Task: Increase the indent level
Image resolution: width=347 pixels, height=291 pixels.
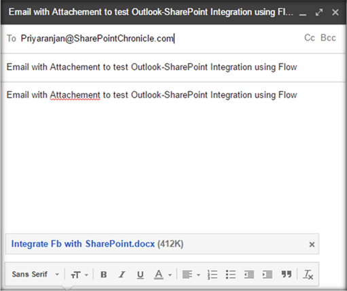Action: tap(268, 275)
